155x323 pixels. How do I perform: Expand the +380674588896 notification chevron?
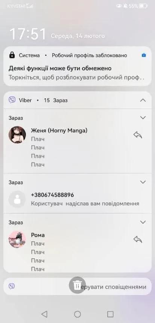[x=143, y=182]
